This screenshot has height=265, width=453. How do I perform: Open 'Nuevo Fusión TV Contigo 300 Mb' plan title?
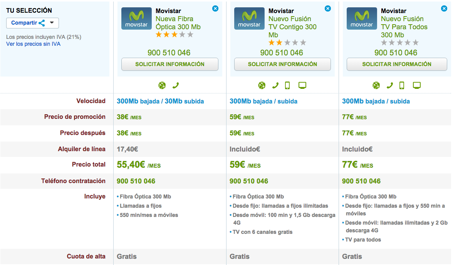coord(292,27)
